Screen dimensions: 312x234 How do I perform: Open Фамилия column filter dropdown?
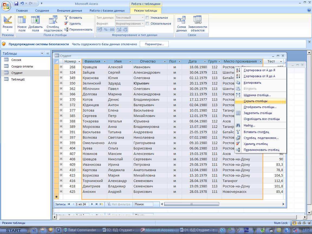[105, 62]
